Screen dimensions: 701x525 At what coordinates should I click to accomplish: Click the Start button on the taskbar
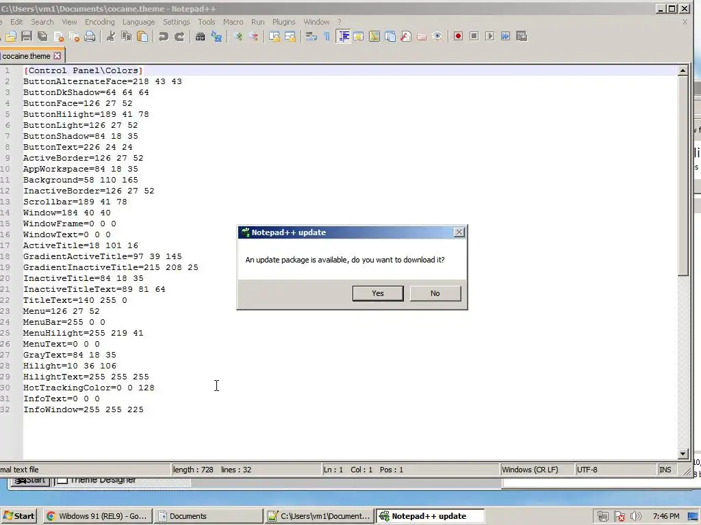(19, 516)
